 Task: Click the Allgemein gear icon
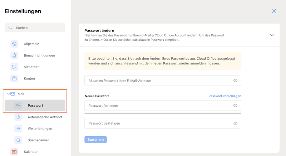tap(14, 44)
